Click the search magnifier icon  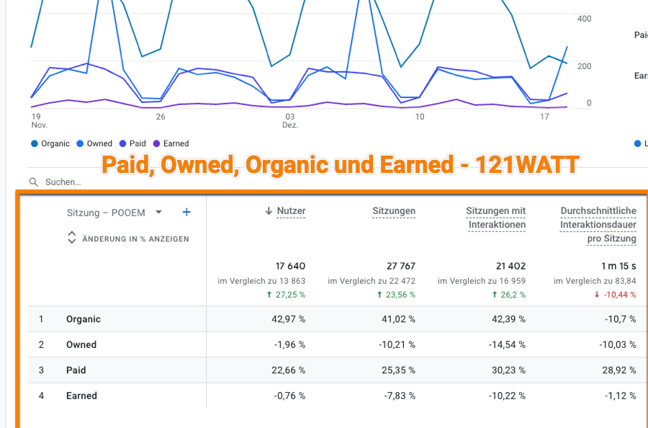coord(34,182)
